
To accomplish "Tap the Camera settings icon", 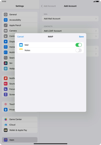I will [6, 31].
